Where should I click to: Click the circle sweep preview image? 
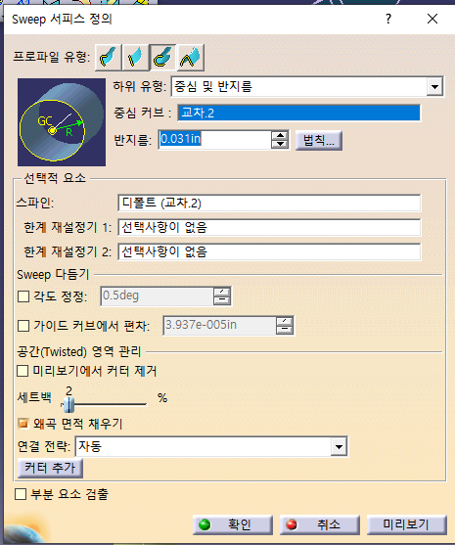pos(62,122)
